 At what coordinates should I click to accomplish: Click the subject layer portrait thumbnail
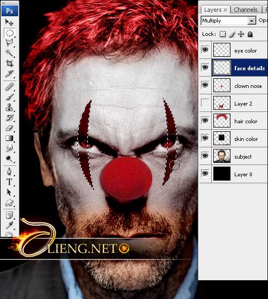click(222, 156)
